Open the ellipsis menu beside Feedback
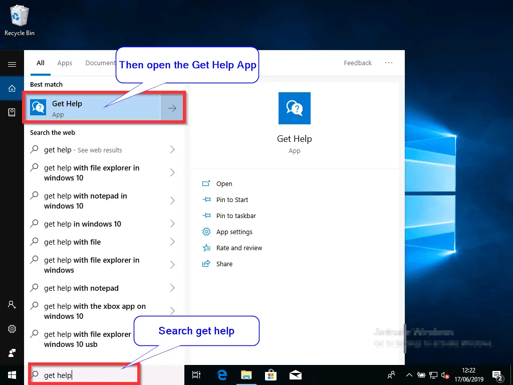 point(389,63)
